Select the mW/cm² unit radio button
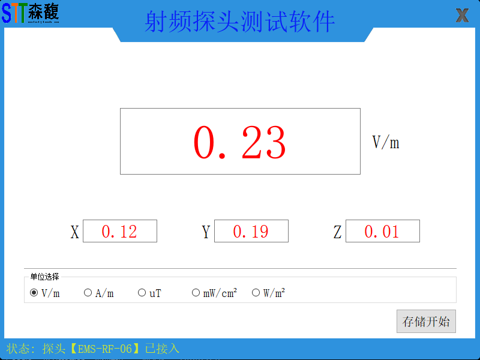The width and height of the screenshot is (480, 360). [x=196, y=292]
